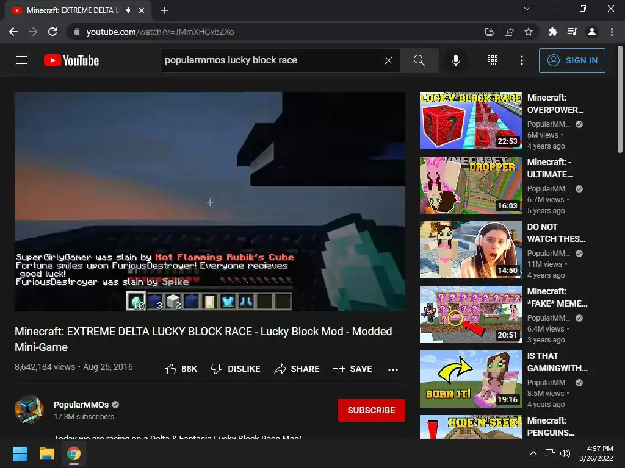Open the tab search dropdown chevron
This screenshot has width=625, height=468.
[527, 9]
